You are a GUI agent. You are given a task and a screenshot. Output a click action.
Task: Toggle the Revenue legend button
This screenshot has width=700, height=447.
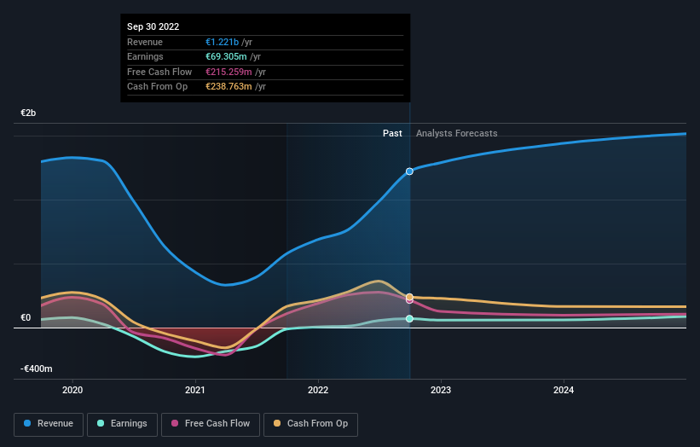pyautogui.click(x=49, y=424)
